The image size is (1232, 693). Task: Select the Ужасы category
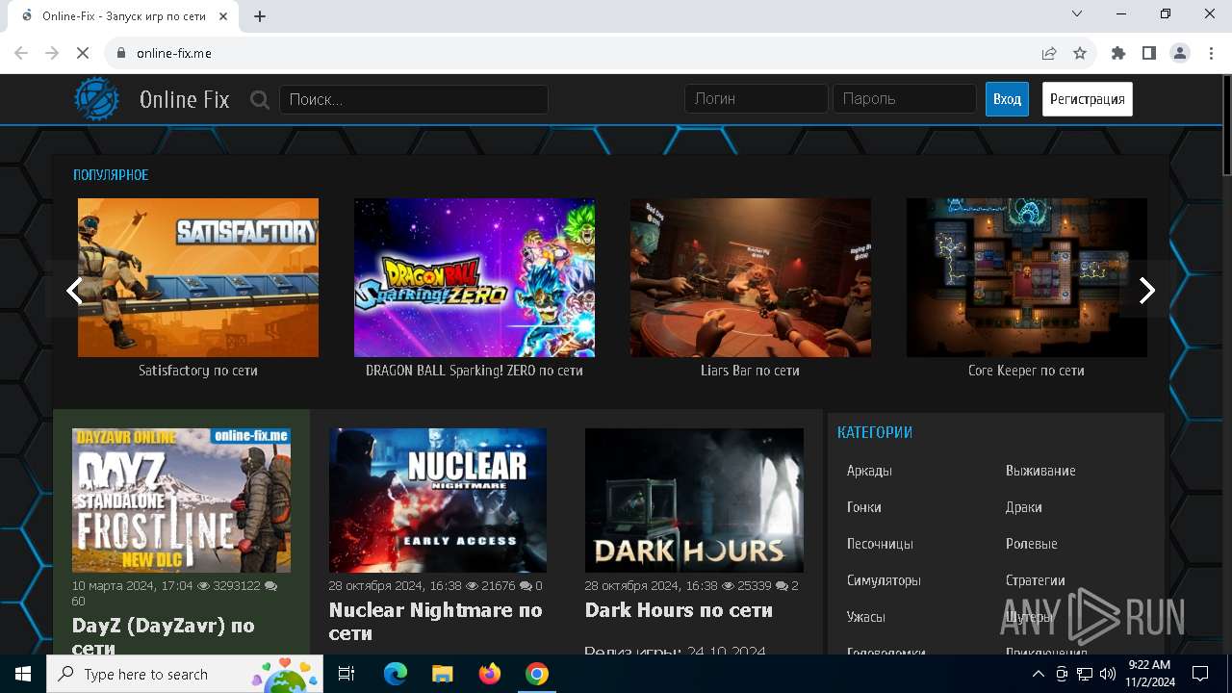click(x=866, y=617)
